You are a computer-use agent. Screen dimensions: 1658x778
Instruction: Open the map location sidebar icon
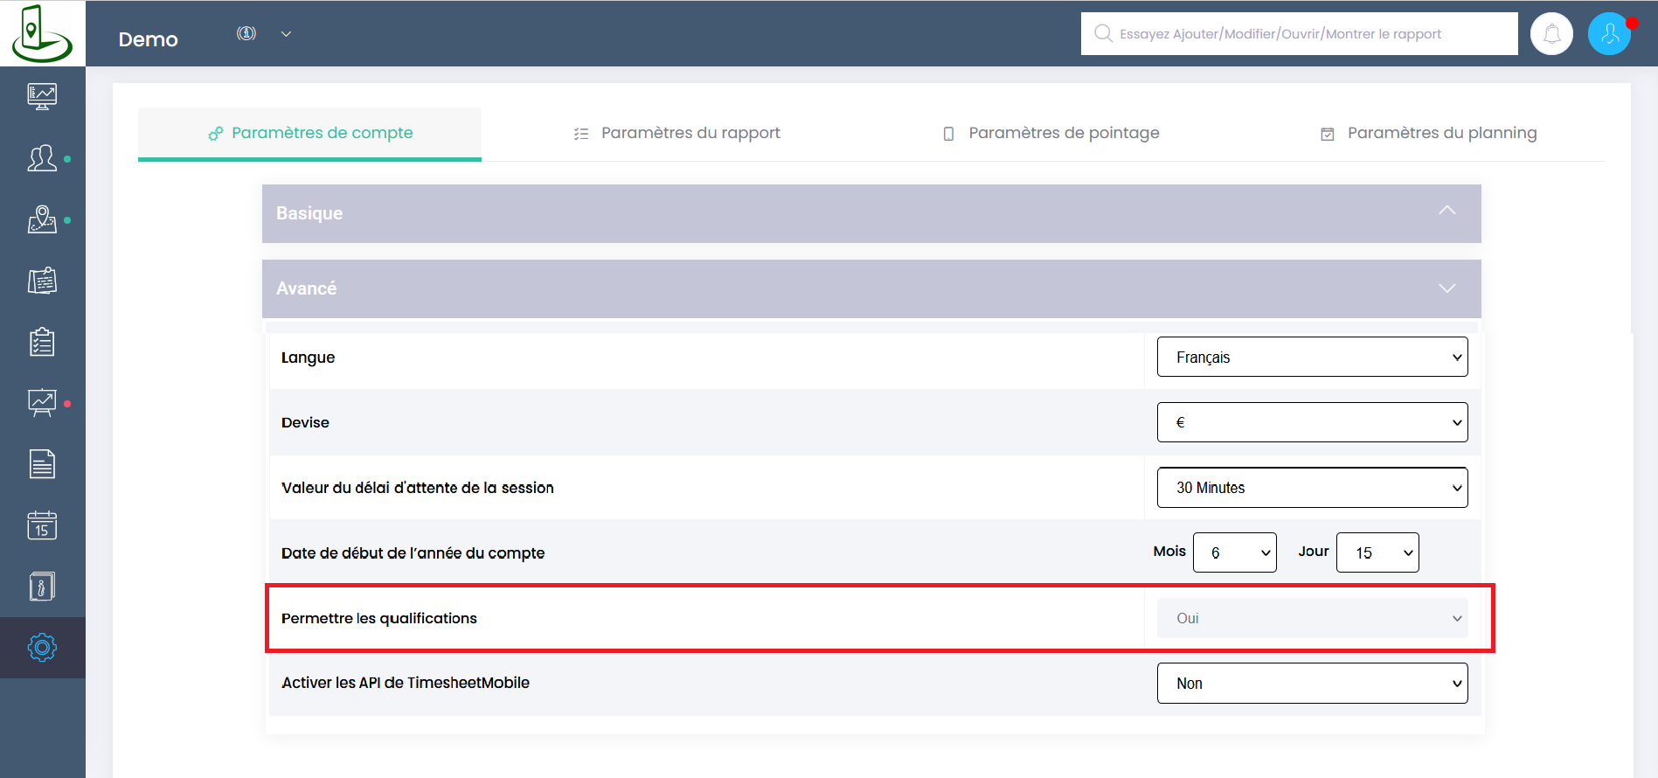click(x=42, y=219)
